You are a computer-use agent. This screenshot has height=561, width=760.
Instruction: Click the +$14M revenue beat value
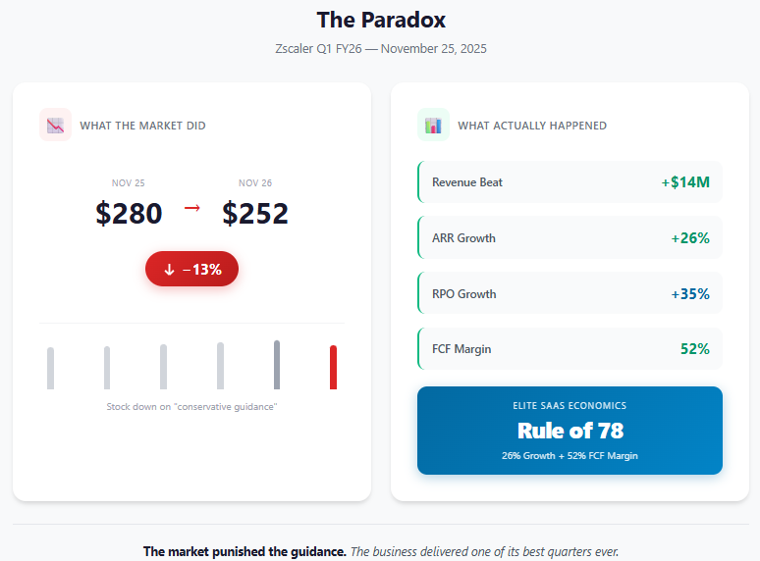click(x=685, y=182)
